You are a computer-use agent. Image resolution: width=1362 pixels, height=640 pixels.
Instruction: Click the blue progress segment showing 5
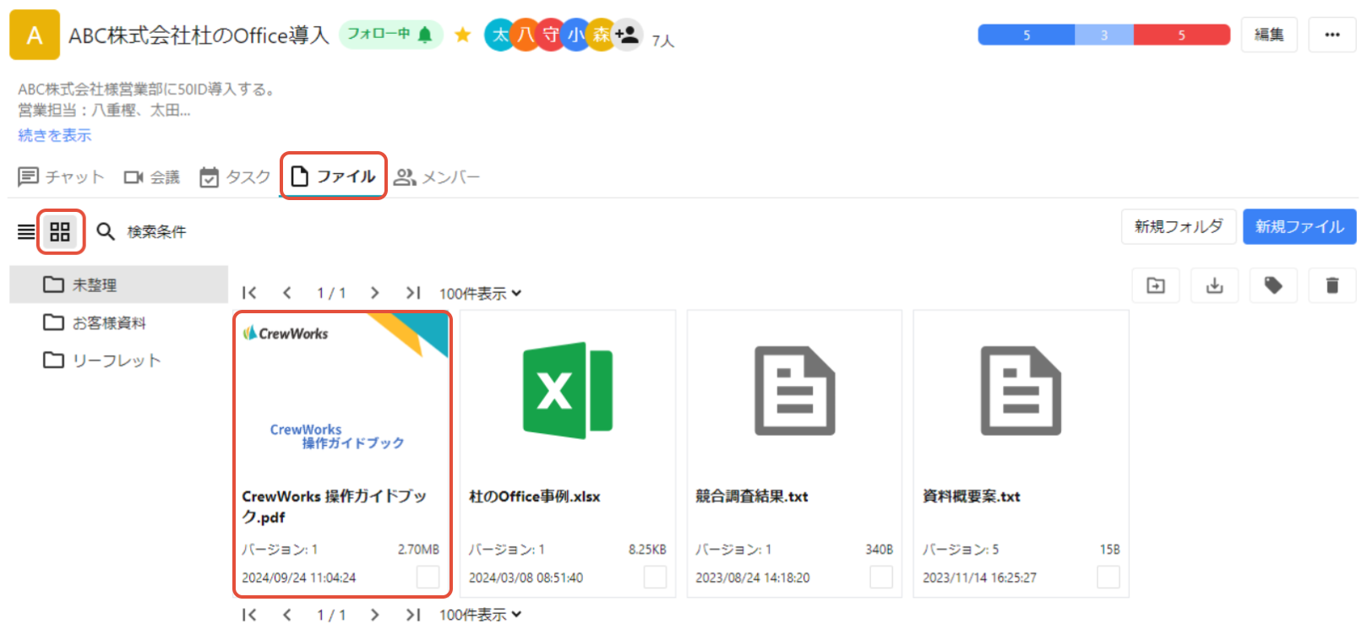1027,35
